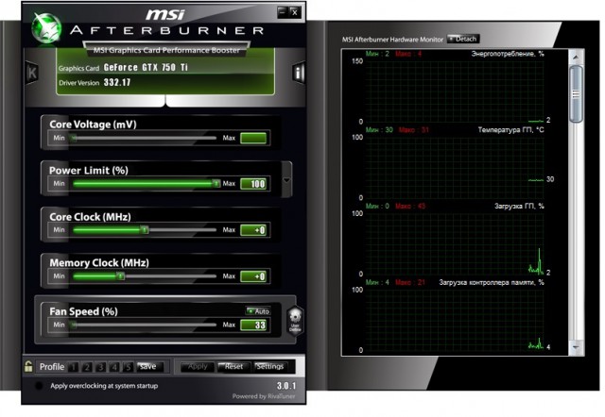Click the Загрузка ГП graph label

pyautogui.click(x=519, y=206)
